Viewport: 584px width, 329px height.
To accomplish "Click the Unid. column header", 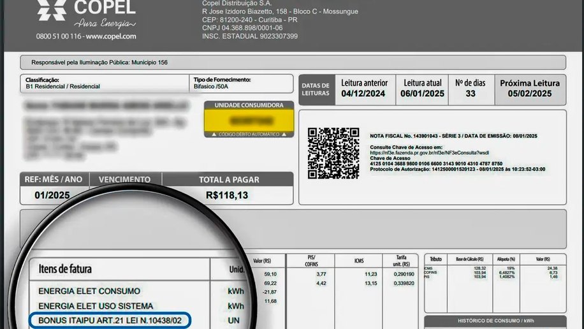I will (237, 270).
